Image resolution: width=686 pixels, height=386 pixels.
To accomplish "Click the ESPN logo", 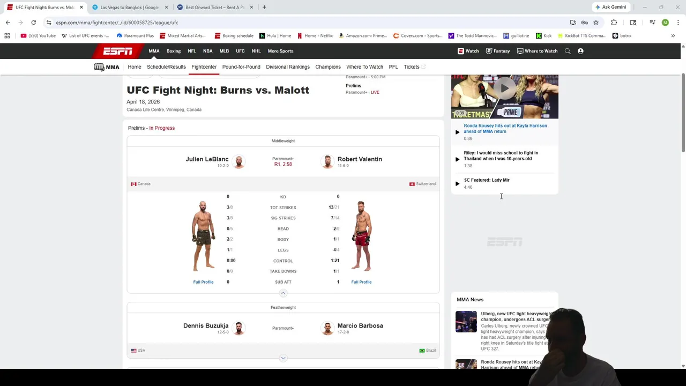I will point(118,51).
